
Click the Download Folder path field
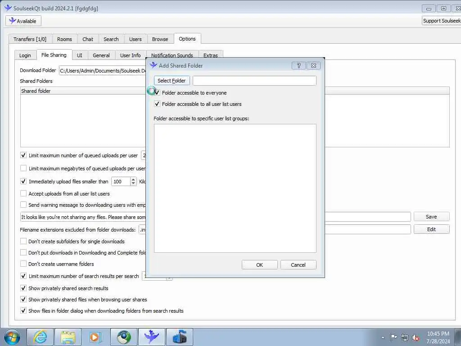click(103, 71)
